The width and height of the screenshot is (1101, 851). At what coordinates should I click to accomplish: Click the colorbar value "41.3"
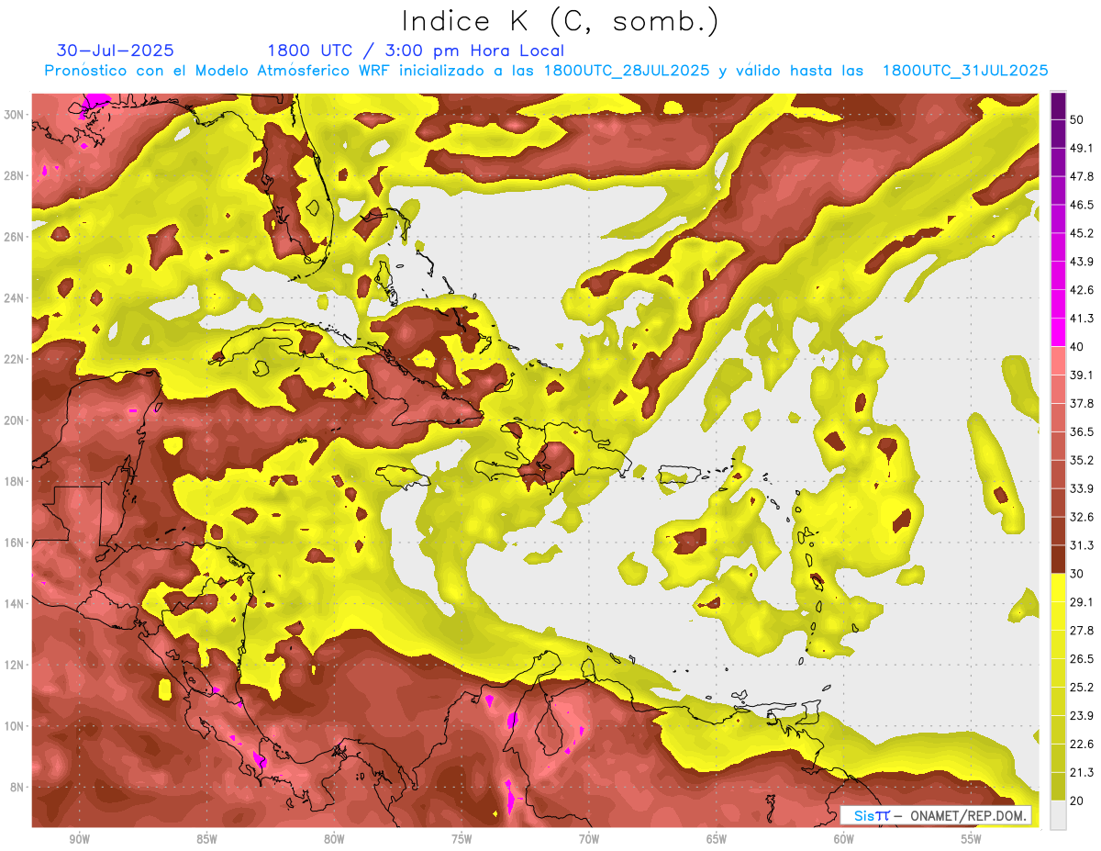(1082, 319)
